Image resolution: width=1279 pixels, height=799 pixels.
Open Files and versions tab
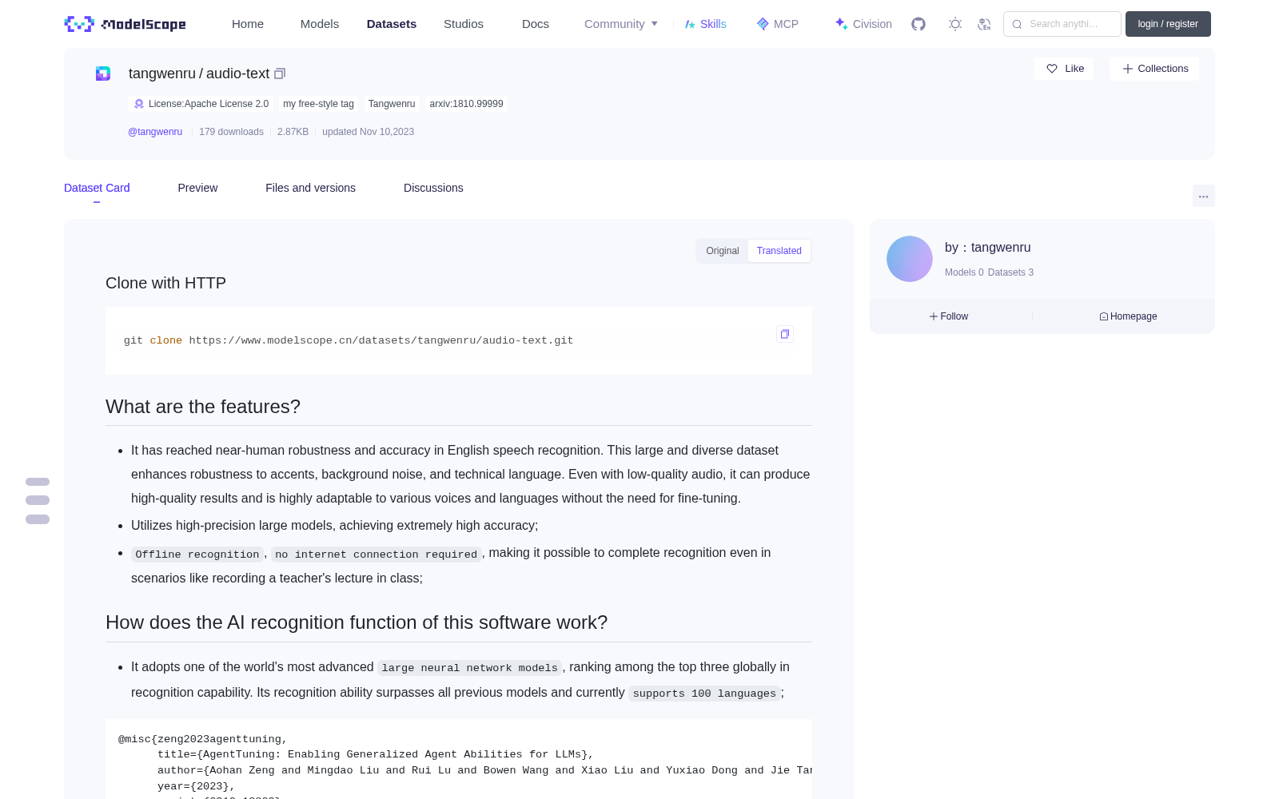tap(310, 188)
